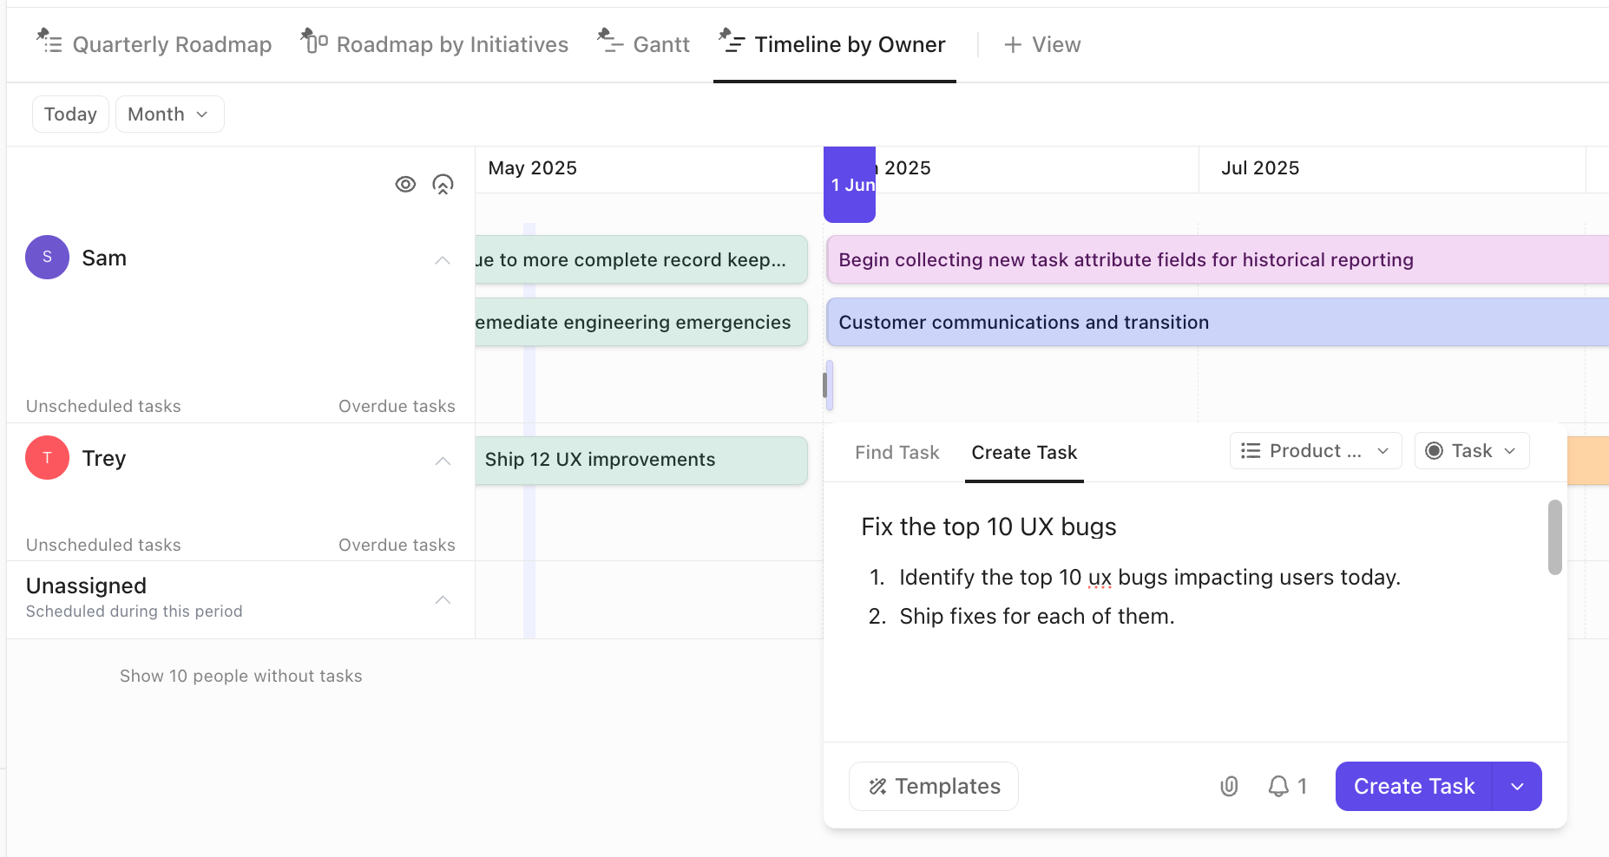Open the Task type dropdown
This screenshot has width=1609, height=857.
(x=1471, y=451)
